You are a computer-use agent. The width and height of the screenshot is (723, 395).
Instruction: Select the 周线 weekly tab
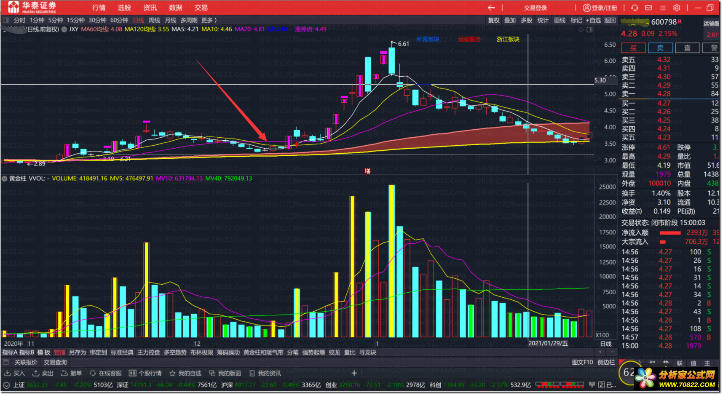pos(154,20)
